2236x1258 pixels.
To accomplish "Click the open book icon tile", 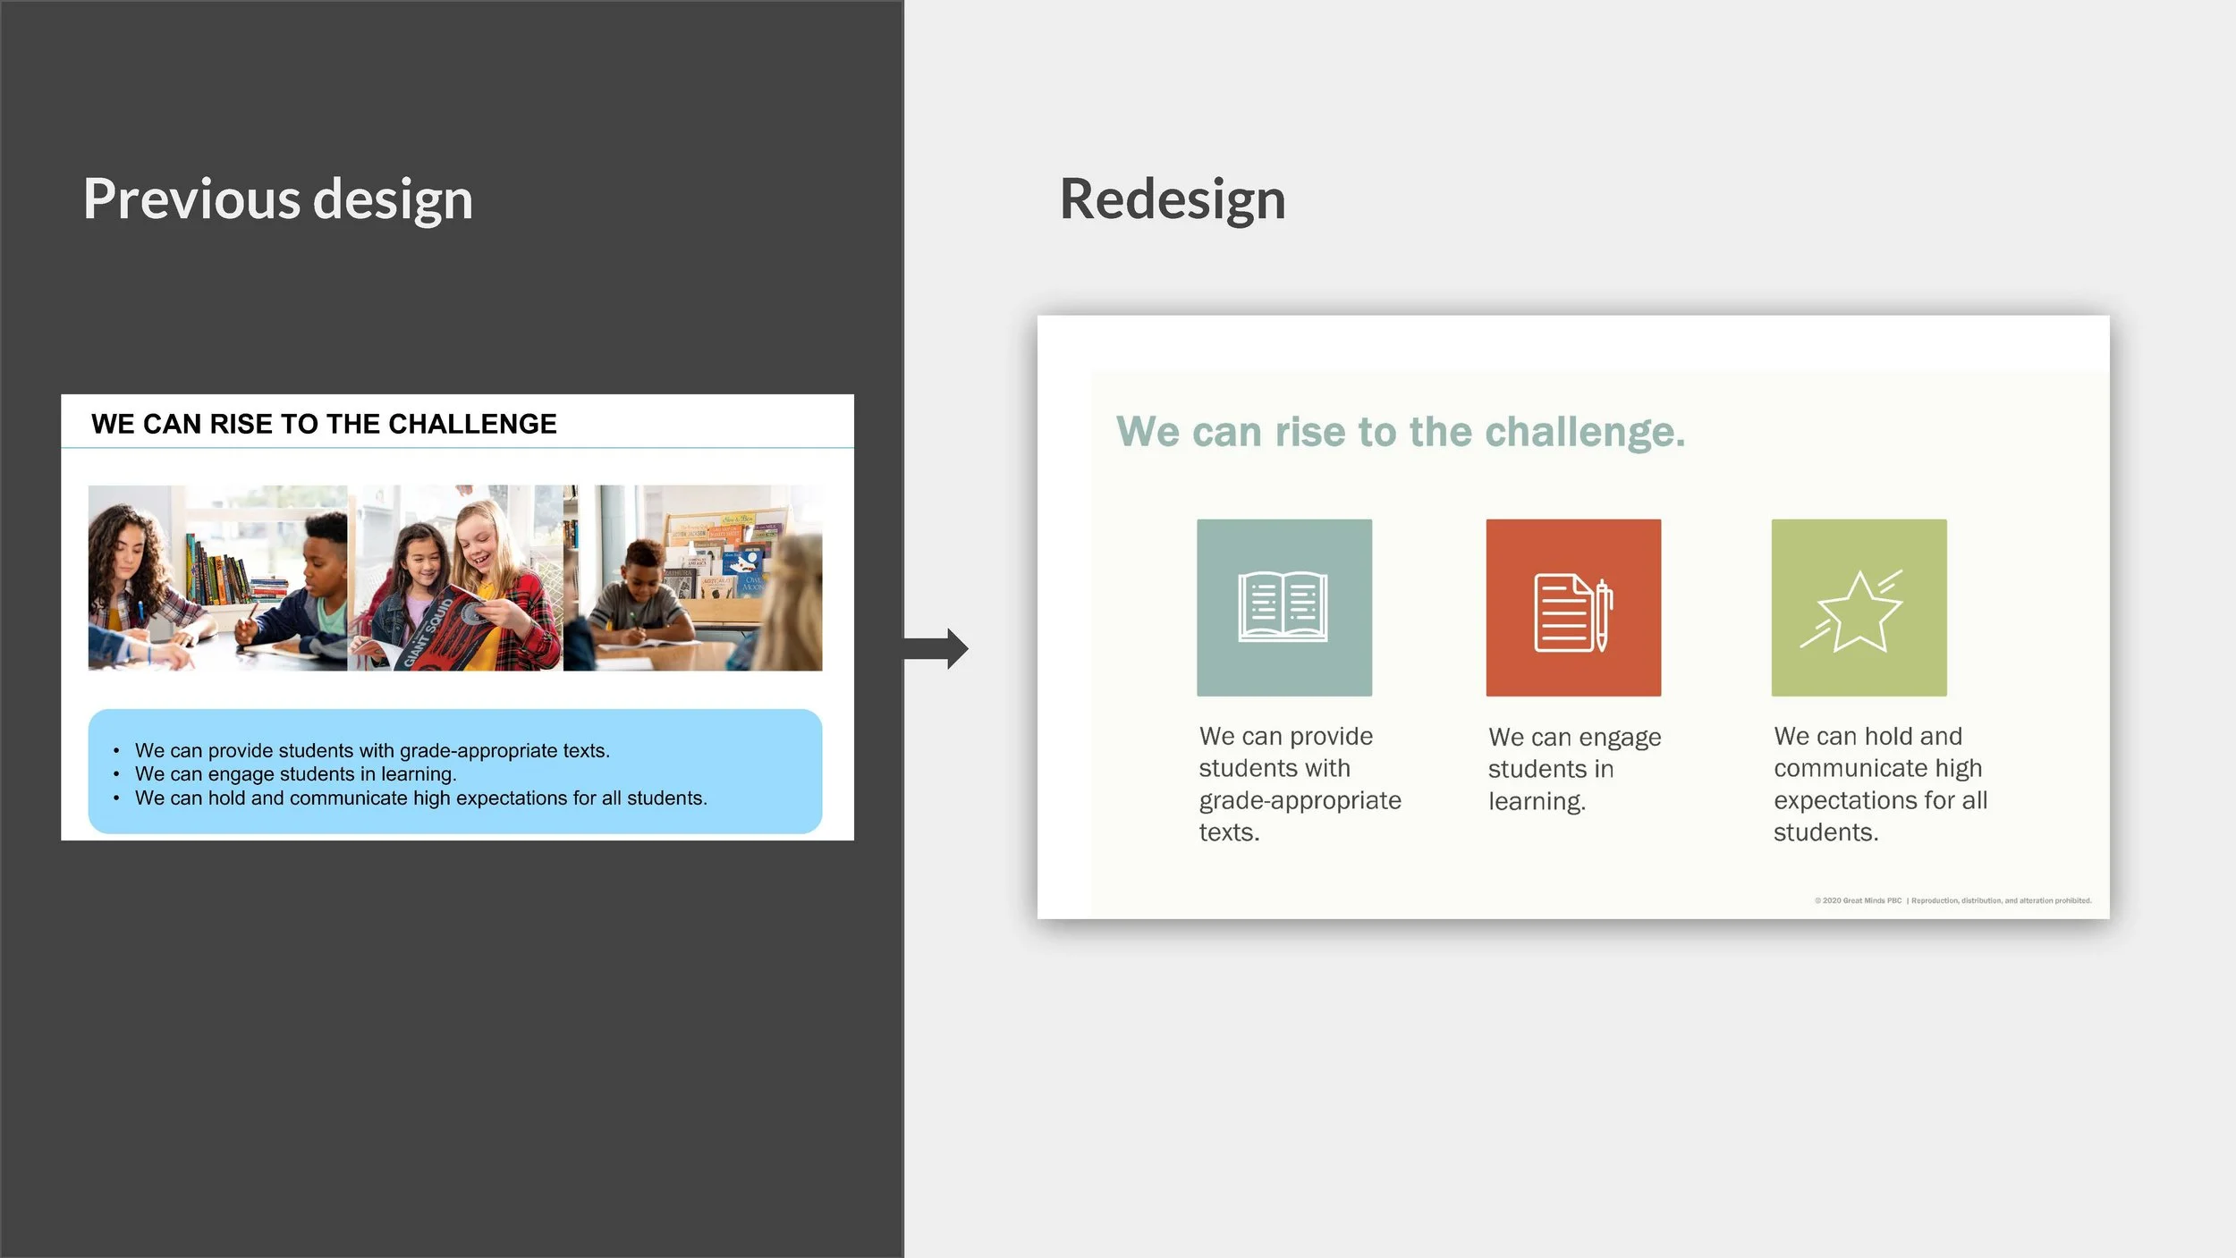I will pyautogui.click(x=1284, y=607).
